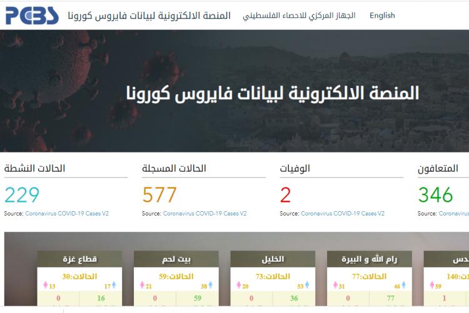Image resolution: width=469 pixels, height=313 pixels.
Task: Click recovered number 346
Action: point(435,195)
